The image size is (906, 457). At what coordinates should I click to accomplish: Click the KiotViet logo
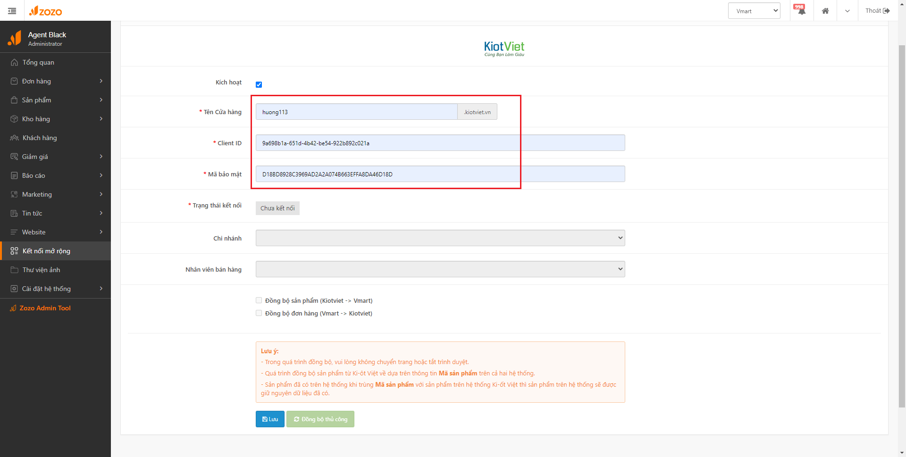click(x=504, y=49)
